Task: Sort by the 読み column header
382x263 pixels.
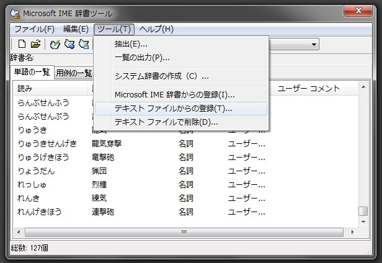Action: tap(51, 89)
